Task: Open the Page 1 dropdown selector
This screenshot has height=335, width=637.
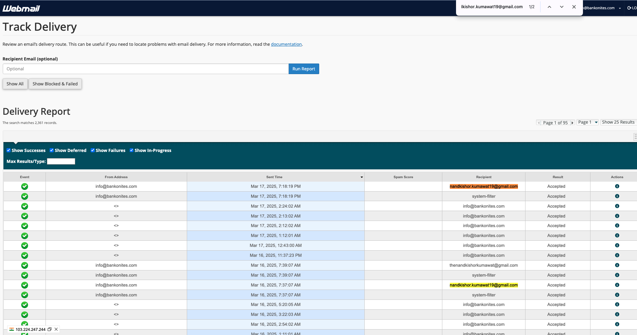Action: tap(587, 122)
